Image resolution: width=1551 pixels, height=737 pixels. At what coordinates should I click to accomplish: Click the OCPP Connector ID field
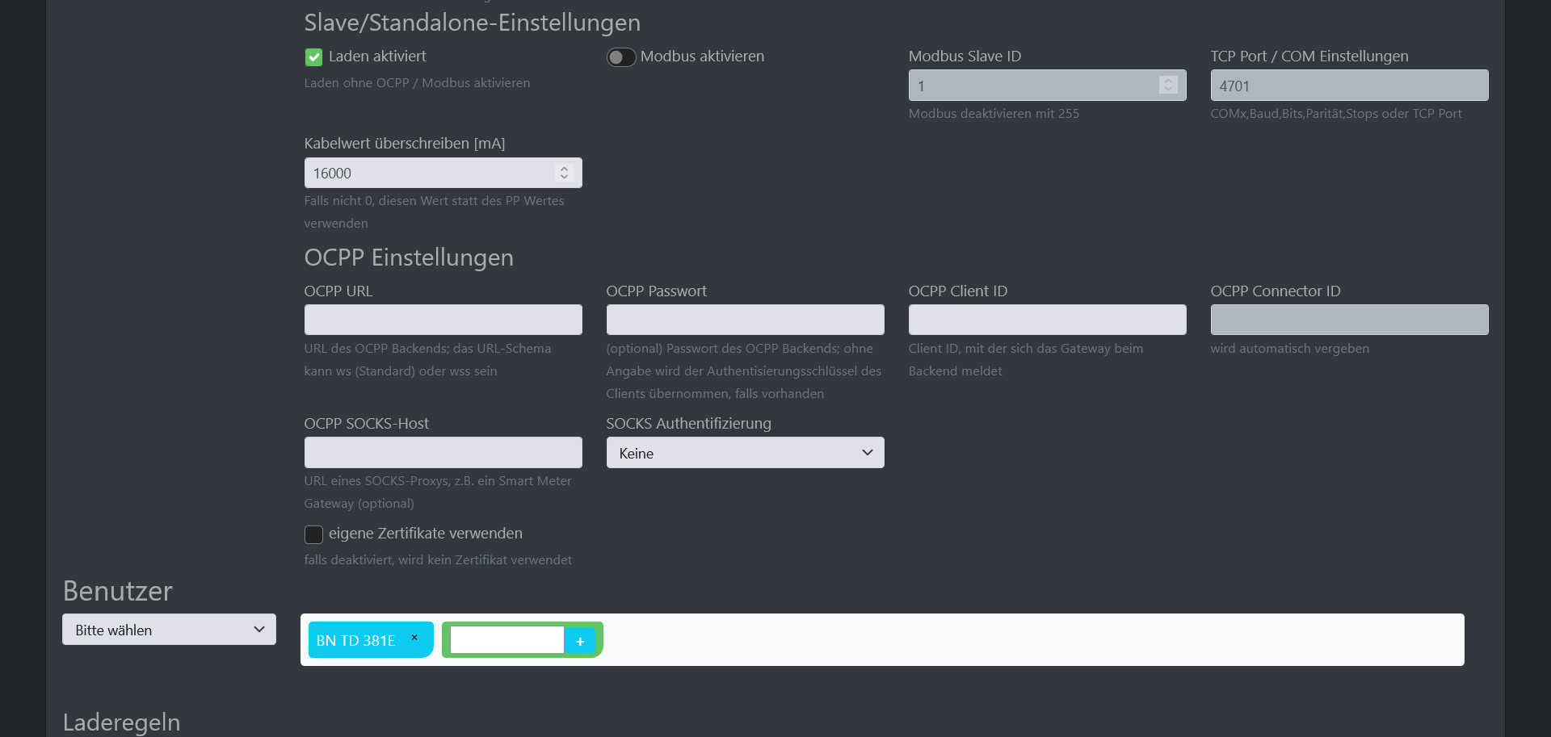coord(1349,320)
